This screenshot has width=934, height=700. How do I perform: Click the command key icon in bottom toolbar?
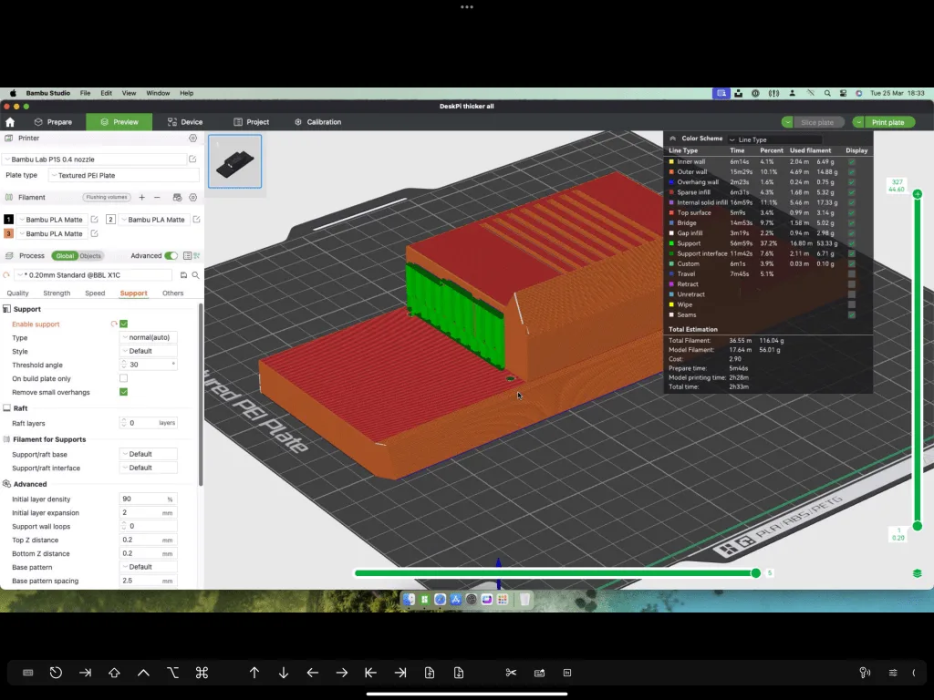(x=202, y=673)
